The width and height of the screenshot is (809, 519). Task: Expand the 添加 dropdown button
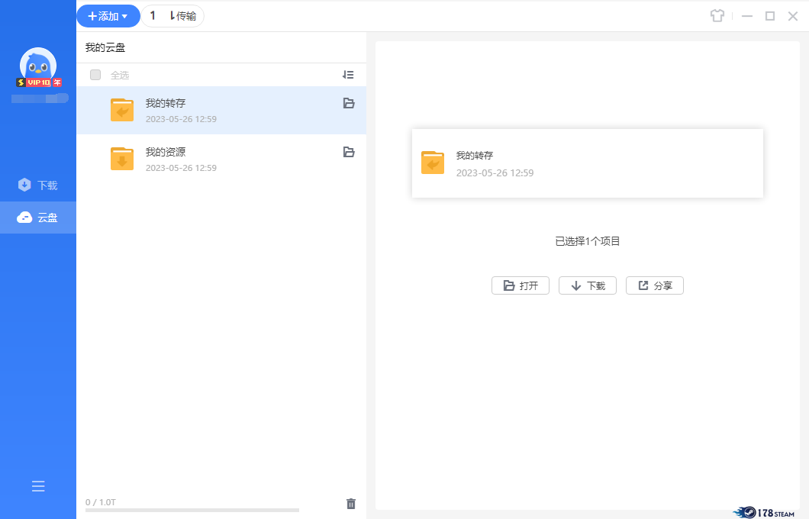pyautogui.click(x=108, y=16)
